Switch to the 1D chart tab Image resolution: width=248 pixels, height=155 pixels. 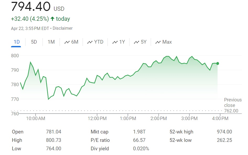pyautogui.click(x=17, y=42)
